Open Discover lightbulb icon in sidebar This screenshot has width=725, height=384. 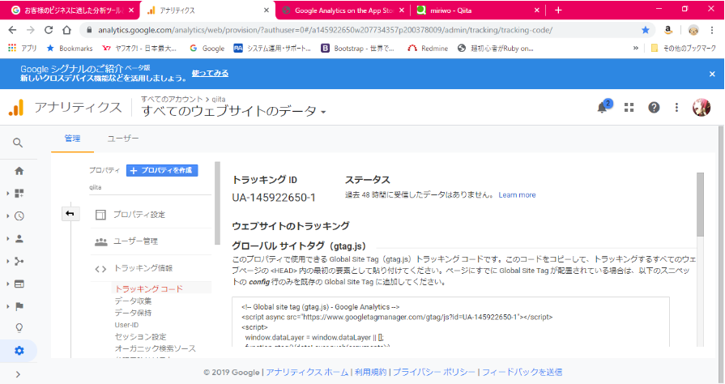pos(19,328)
